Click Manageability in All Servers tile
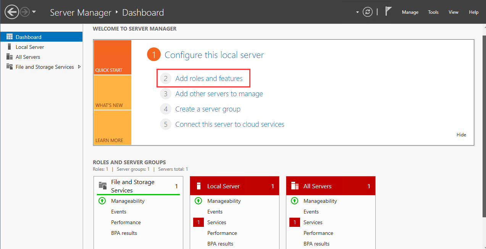This screenshot has height=249, width=486. coord(320,201)
